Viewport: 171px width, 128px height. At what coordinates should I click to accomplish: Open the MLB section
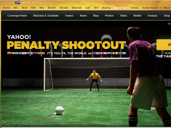tap(25, 8)
